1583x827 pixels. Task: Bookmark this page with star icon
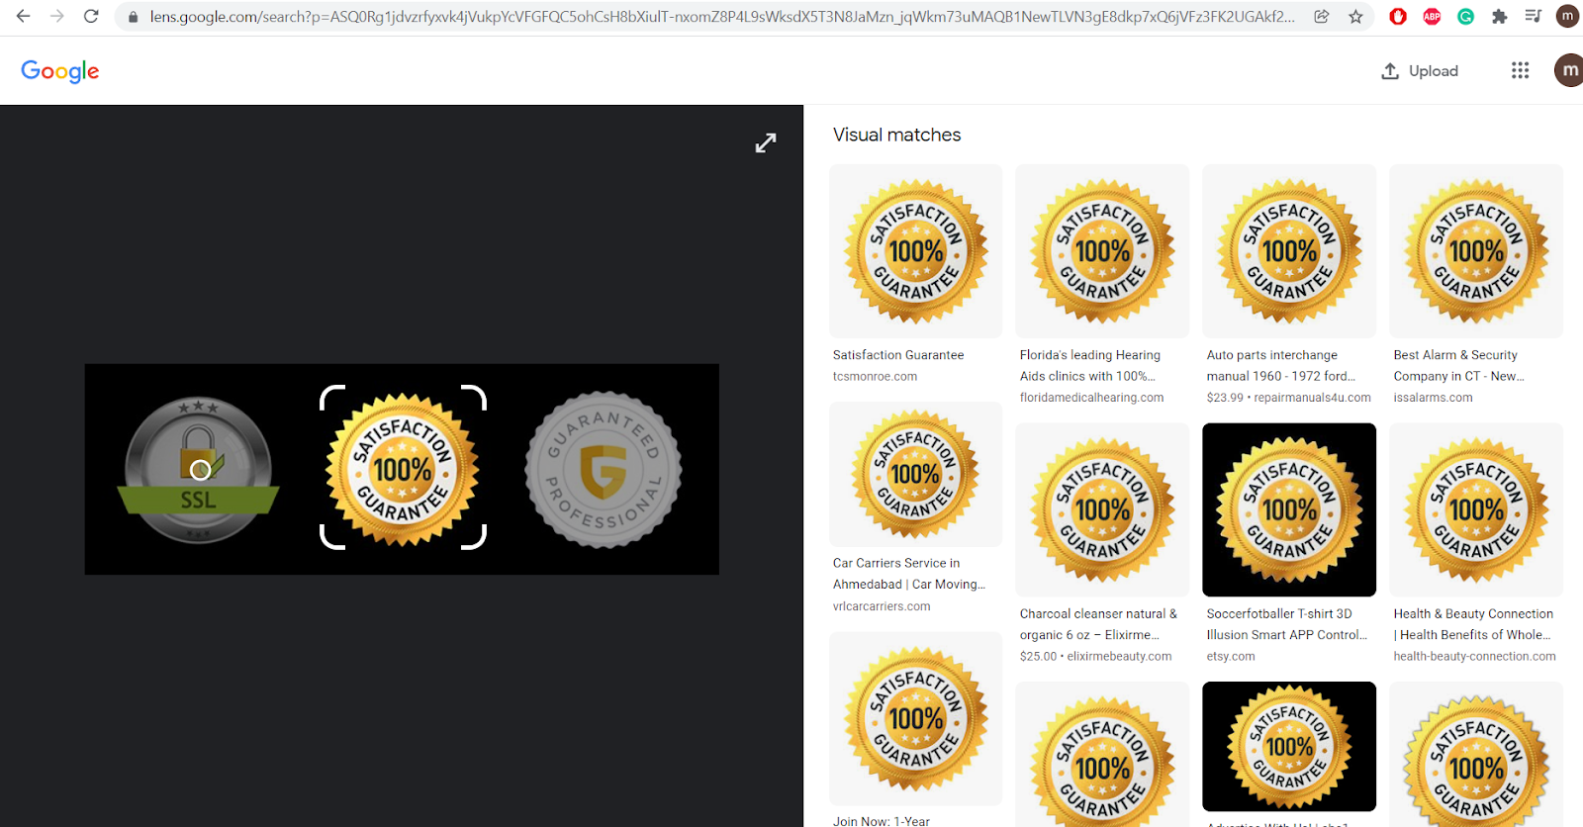click(1355, 17)
